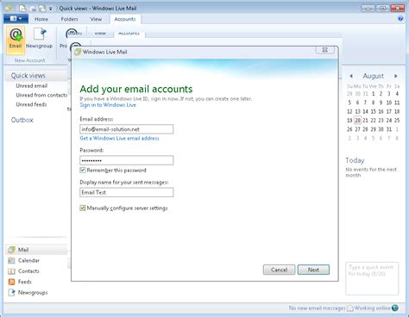Click the Working online globe icon

[395, 308]
